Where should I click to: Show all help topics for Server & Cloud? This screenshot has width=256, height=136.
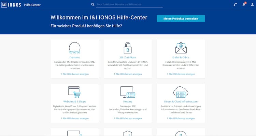(181, 118)
